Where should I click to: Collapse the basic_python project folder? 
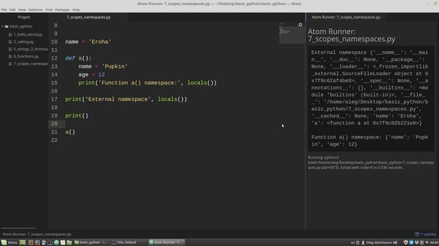coord(3,27)
